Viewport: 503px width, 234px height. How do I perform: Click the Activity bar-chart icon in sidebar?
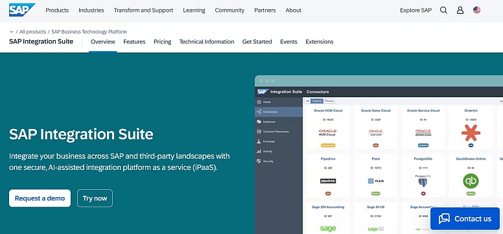[259, 151]
